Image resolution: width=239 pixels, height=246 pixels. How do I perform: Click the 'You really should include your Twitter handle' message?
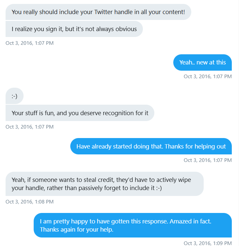[98, 12]
